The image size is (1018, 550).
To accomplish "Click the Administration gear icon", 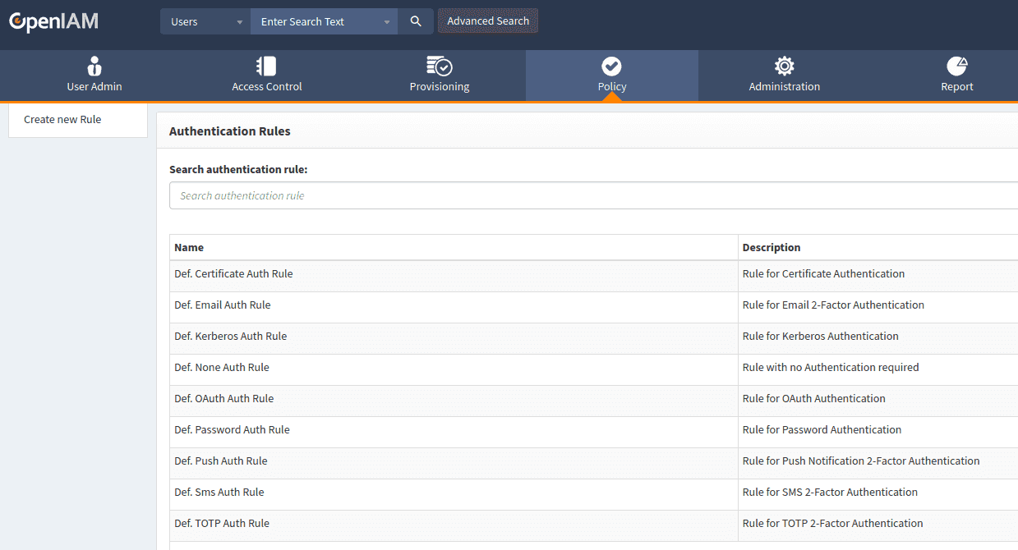I will pyautogui.click(x=784, y=66).
